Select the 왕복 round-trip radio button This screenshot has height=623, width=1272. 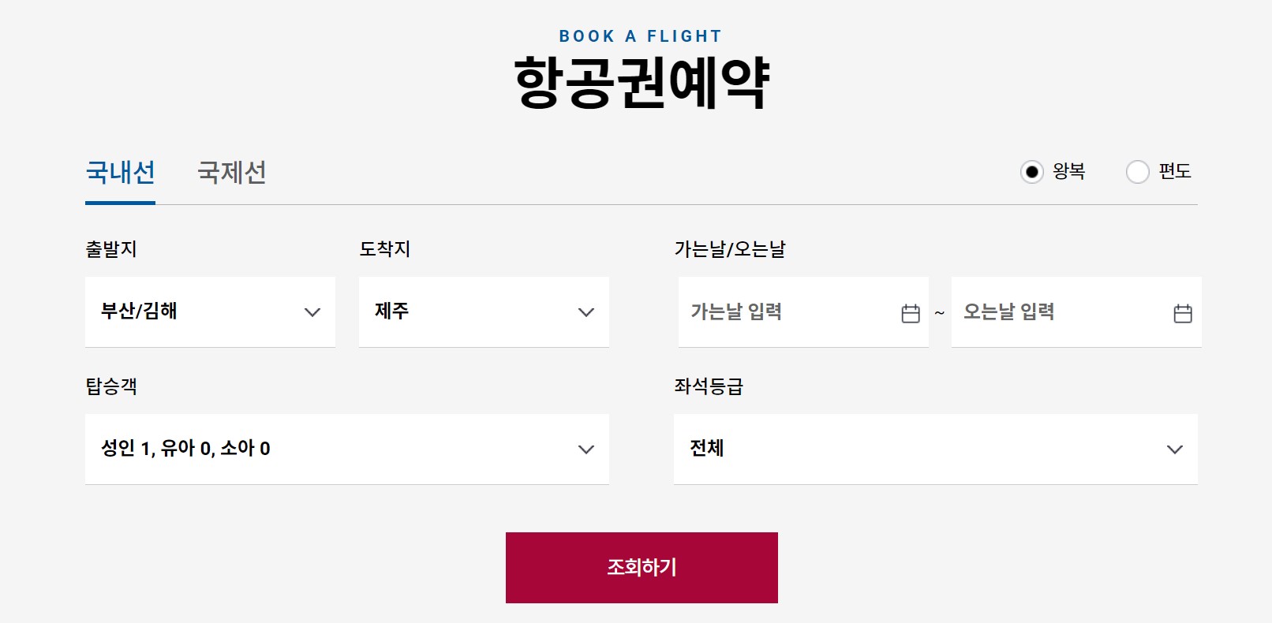point(1032,172)
